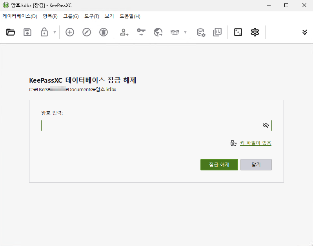Expand the Auto-Type dropdown arrow
The width and height of the screenshot is (313, 246).
(185, 32)
